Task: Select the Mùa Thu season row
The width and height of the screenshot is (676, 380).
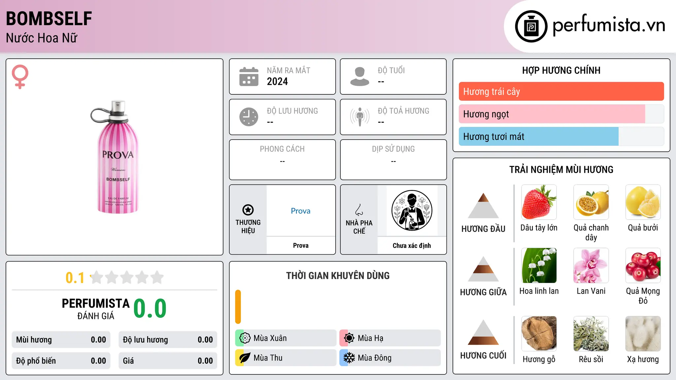Action: tap(286, 358)
